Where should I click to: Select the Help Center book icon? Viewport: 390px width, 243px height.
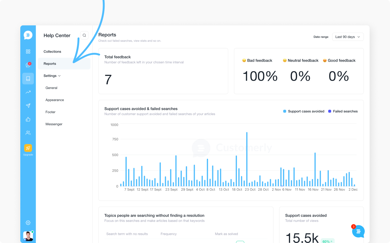click(28, 79)
